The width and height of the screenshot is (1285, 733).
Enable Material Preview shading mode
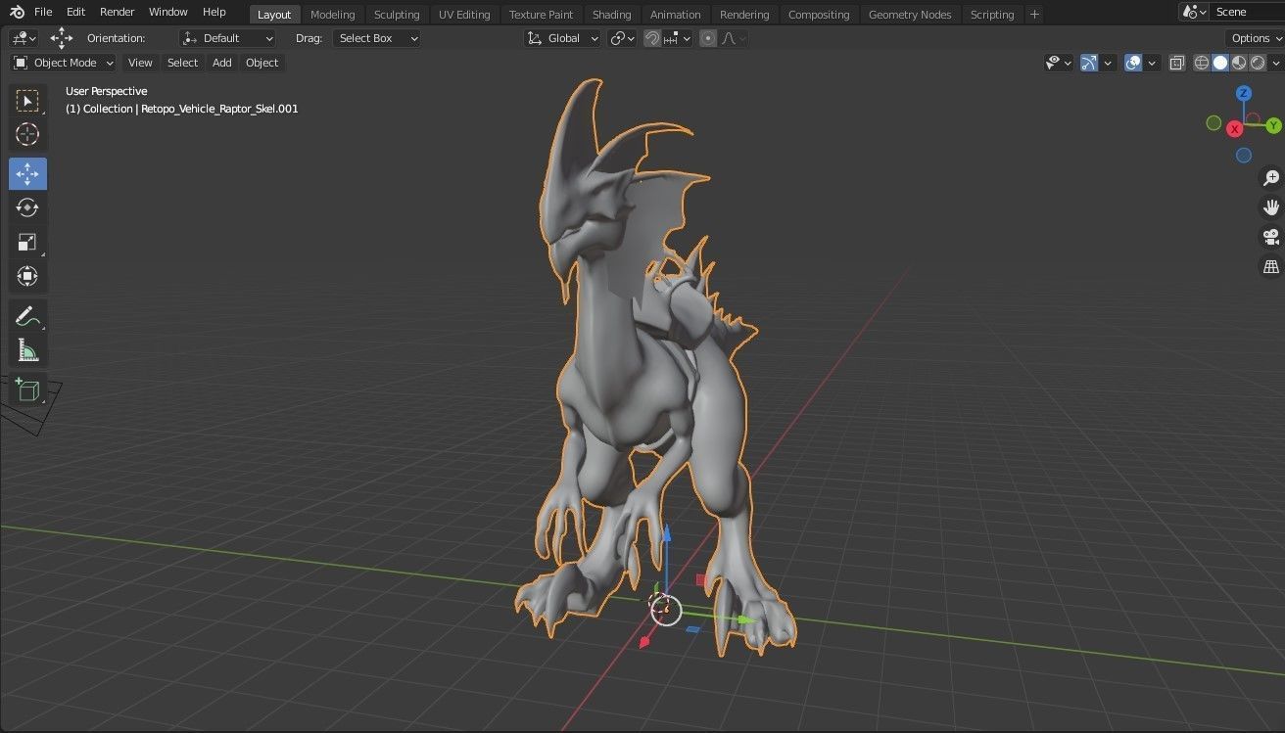[x=1239, y=63]
